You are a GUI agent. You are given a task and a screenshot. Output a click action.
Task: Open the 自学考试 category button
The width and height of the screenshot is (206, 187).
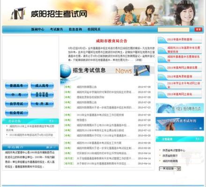[16, 104]
